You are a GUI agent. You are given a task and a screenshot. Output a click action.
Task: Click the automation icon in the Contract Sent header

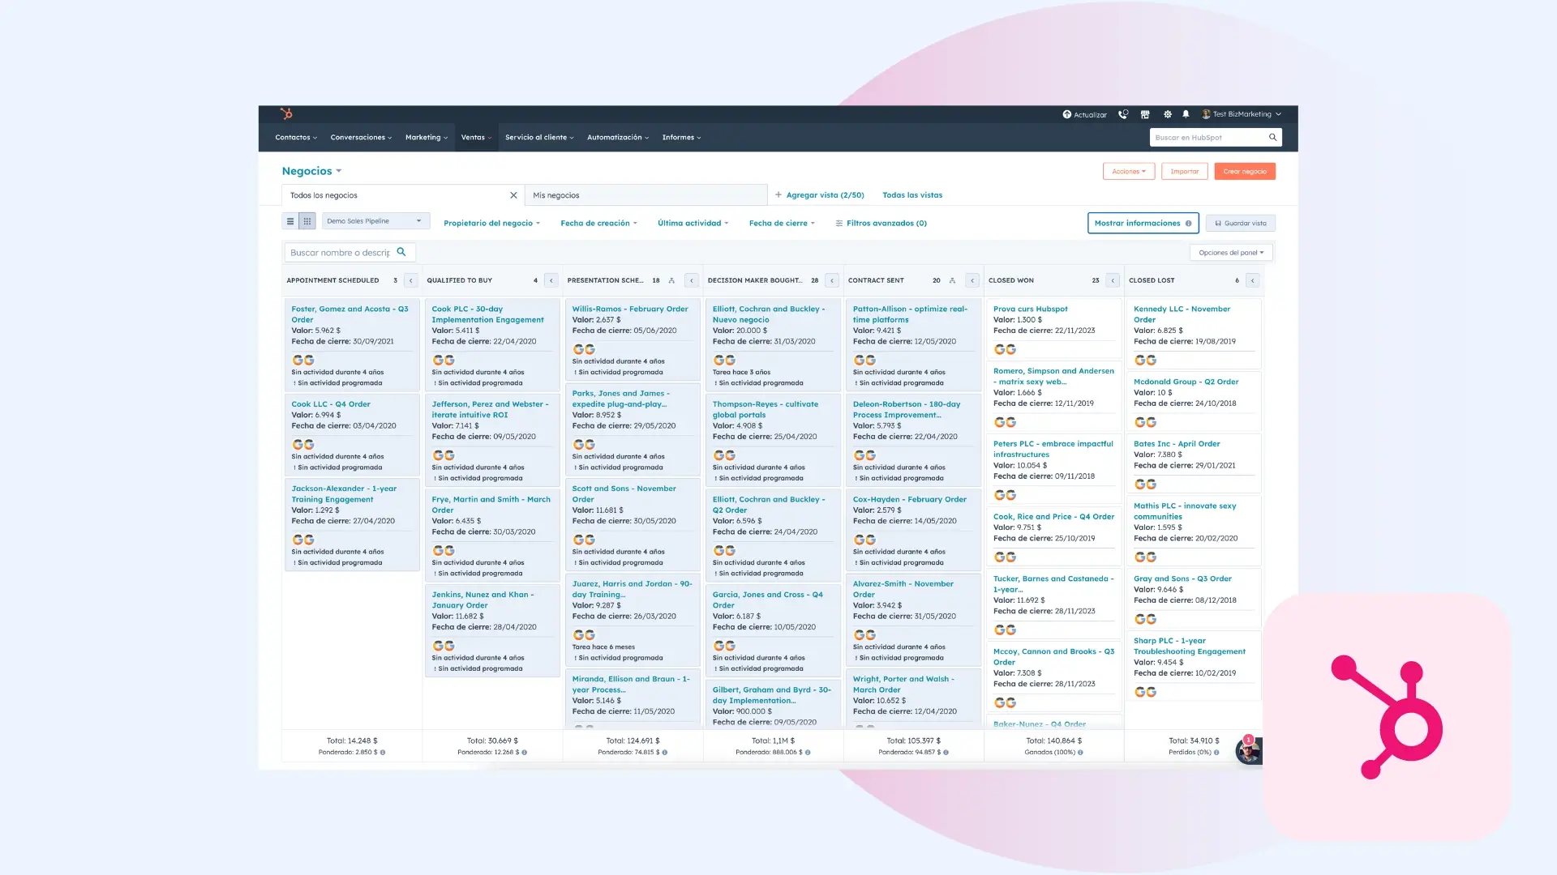pyautogui.click(x=952, y=280)
